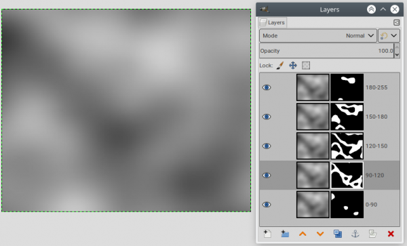Duplicate the selected layer
Image resolution: width=407 pixels, height=246 pixels.
pos(338,234)
